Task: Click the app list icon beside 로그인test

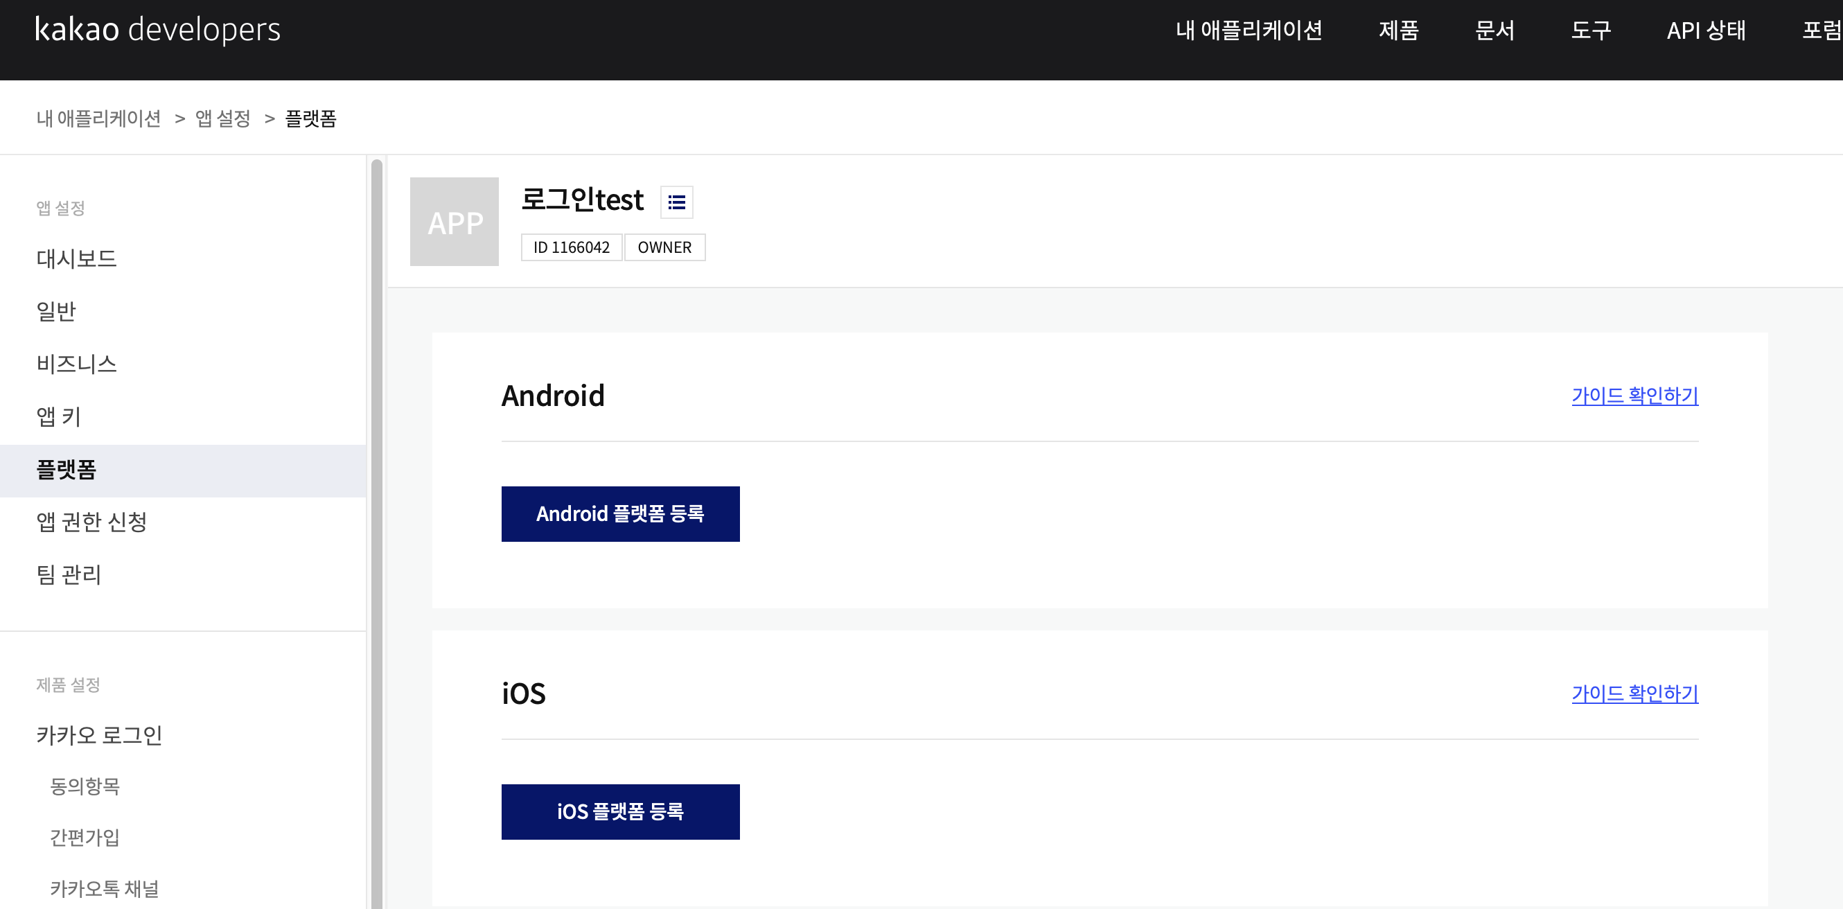Action: click(x=676, y=202)
